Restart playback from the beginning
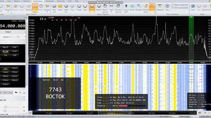The width and height of the screenshot is (211, 118). pyautogui.click(x=99, y=7)
